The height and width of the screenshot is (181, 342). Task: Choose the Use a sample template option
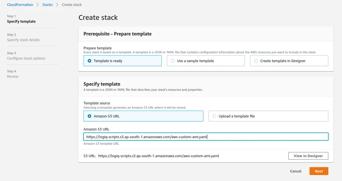173,61
